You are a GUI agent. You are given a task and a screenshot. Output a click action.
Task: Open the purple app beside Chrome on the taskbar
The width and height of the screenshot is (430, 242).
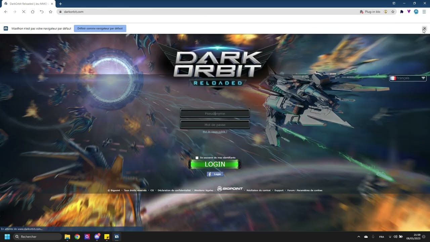(87, 237)
